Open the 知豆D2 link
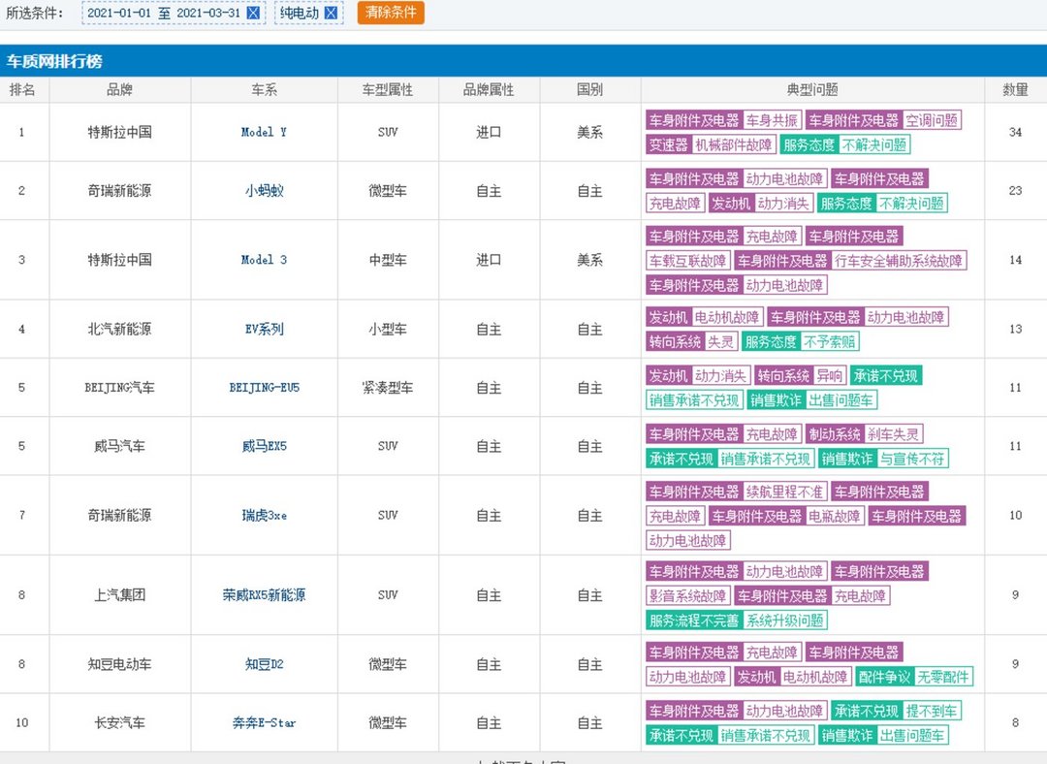Image resolution: width=1047 pixels, height=764 pixels. click(x=264, y=664)
